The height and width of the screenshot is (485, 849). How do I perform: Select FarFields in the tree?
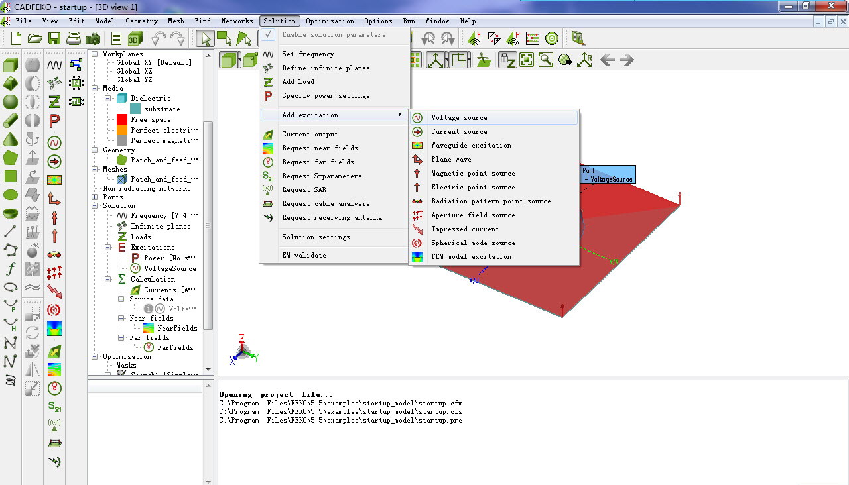175,347
